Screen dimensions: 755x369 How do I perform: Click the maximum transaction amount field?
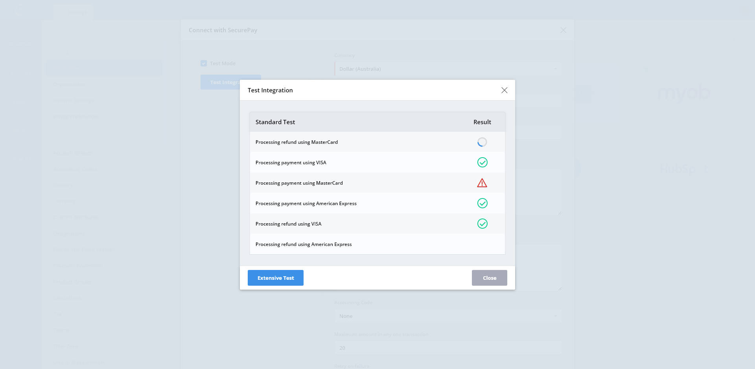[447, 348]
